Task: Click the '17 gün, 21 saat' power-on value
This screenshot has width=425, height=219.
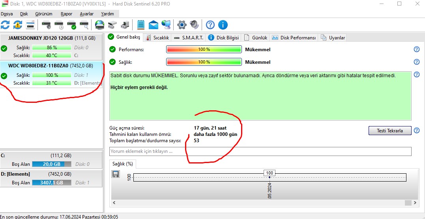Action: click(210, 128)
